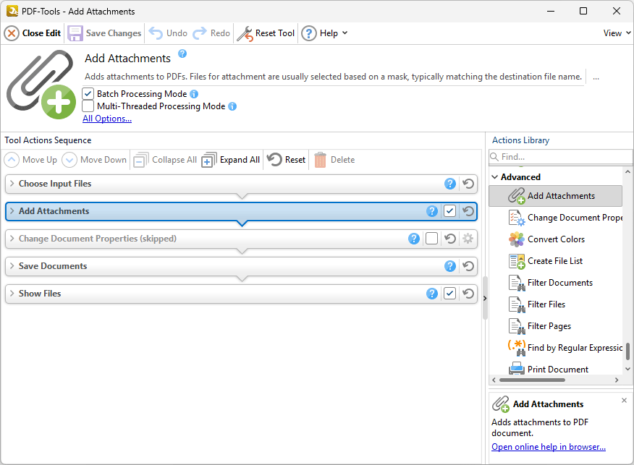
Task: Select Convert Colors in Actions Library
Action: point(556,239)
